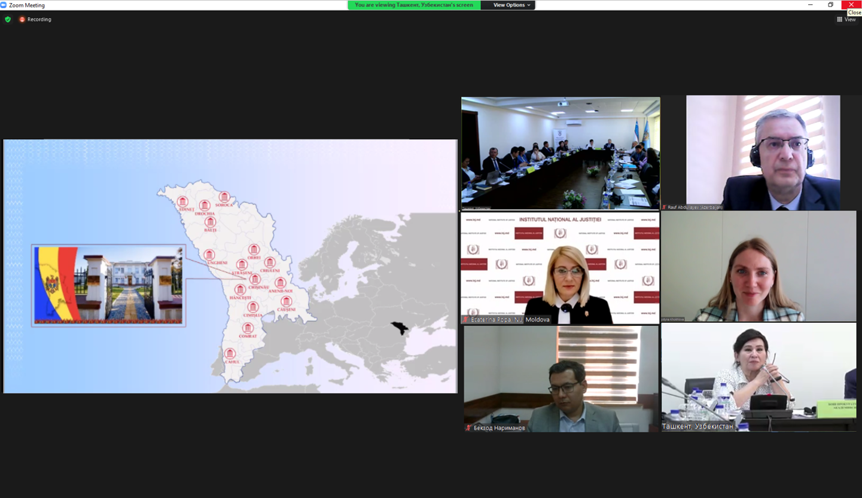Open the View layout menu at top right

click(x=846, y=19)
